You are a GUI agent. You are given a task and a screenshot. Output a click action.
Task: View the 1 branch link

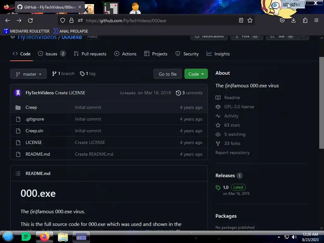[x=63, y=74]
